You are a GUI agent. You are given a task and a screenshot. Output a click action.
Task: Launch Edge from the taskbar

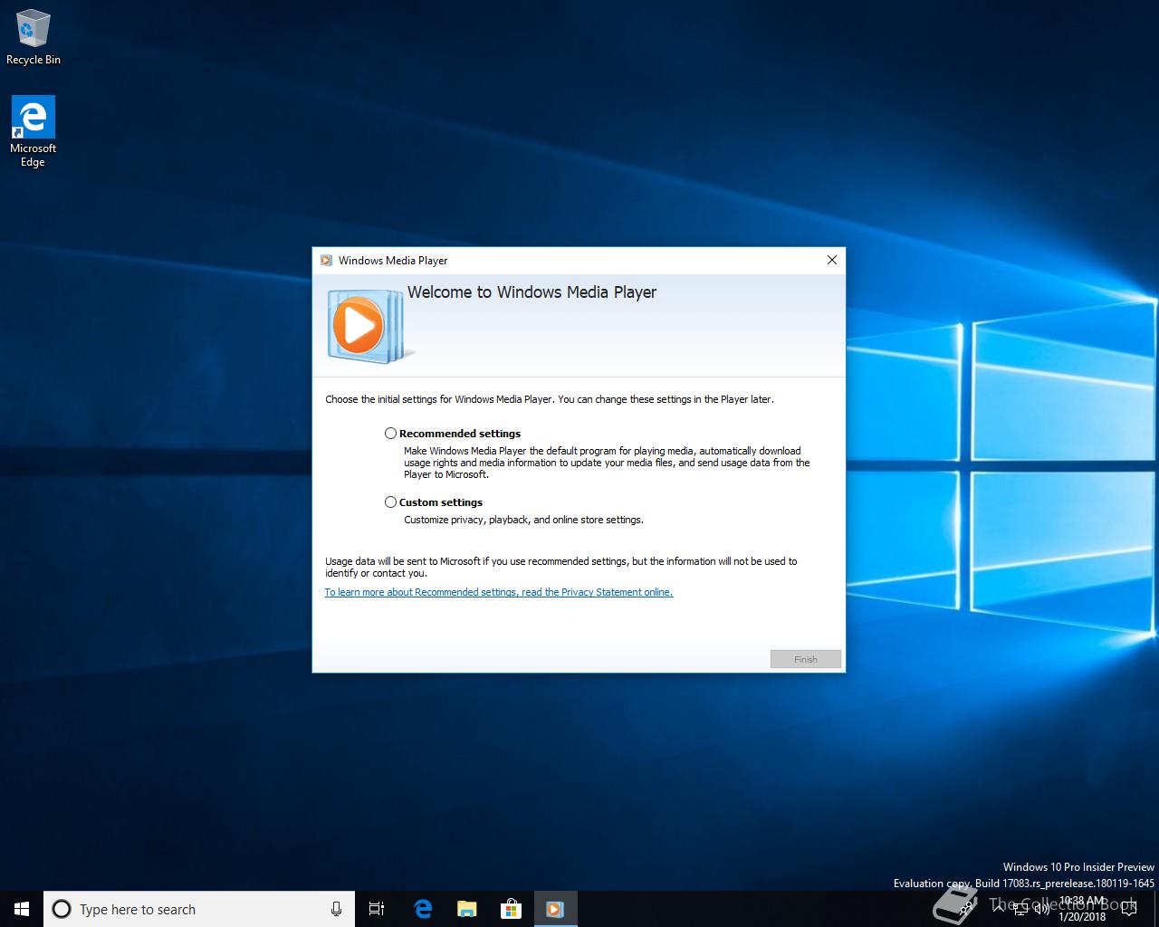[x=422, y=909]
